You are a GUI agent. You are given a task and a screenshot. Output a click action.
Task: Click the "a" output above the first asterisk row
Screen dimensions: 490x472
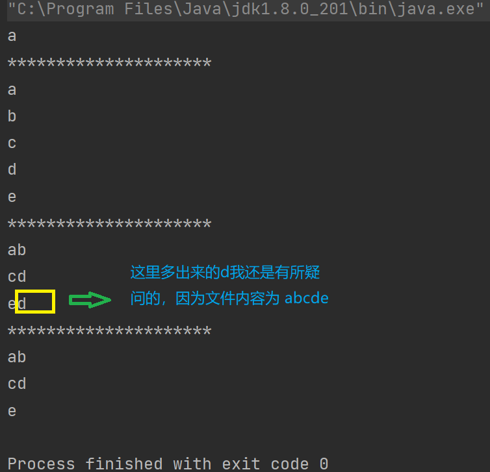12,36
